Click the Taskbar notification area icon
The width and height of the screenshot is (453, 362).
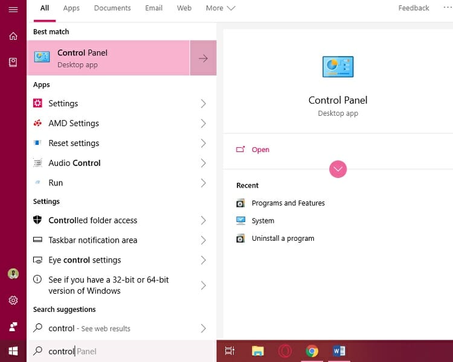pyautogui.click(x=37, y=240)
